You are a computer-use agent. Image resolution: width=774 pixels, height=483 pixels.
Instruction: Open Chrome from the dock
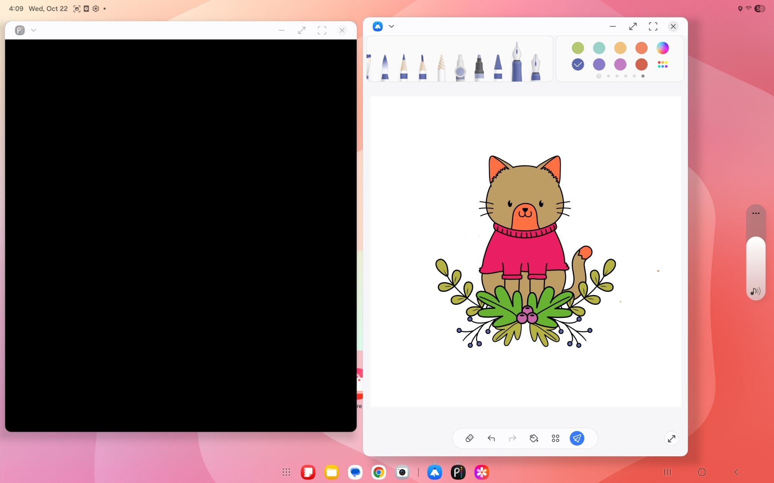(x=378, y=472)
